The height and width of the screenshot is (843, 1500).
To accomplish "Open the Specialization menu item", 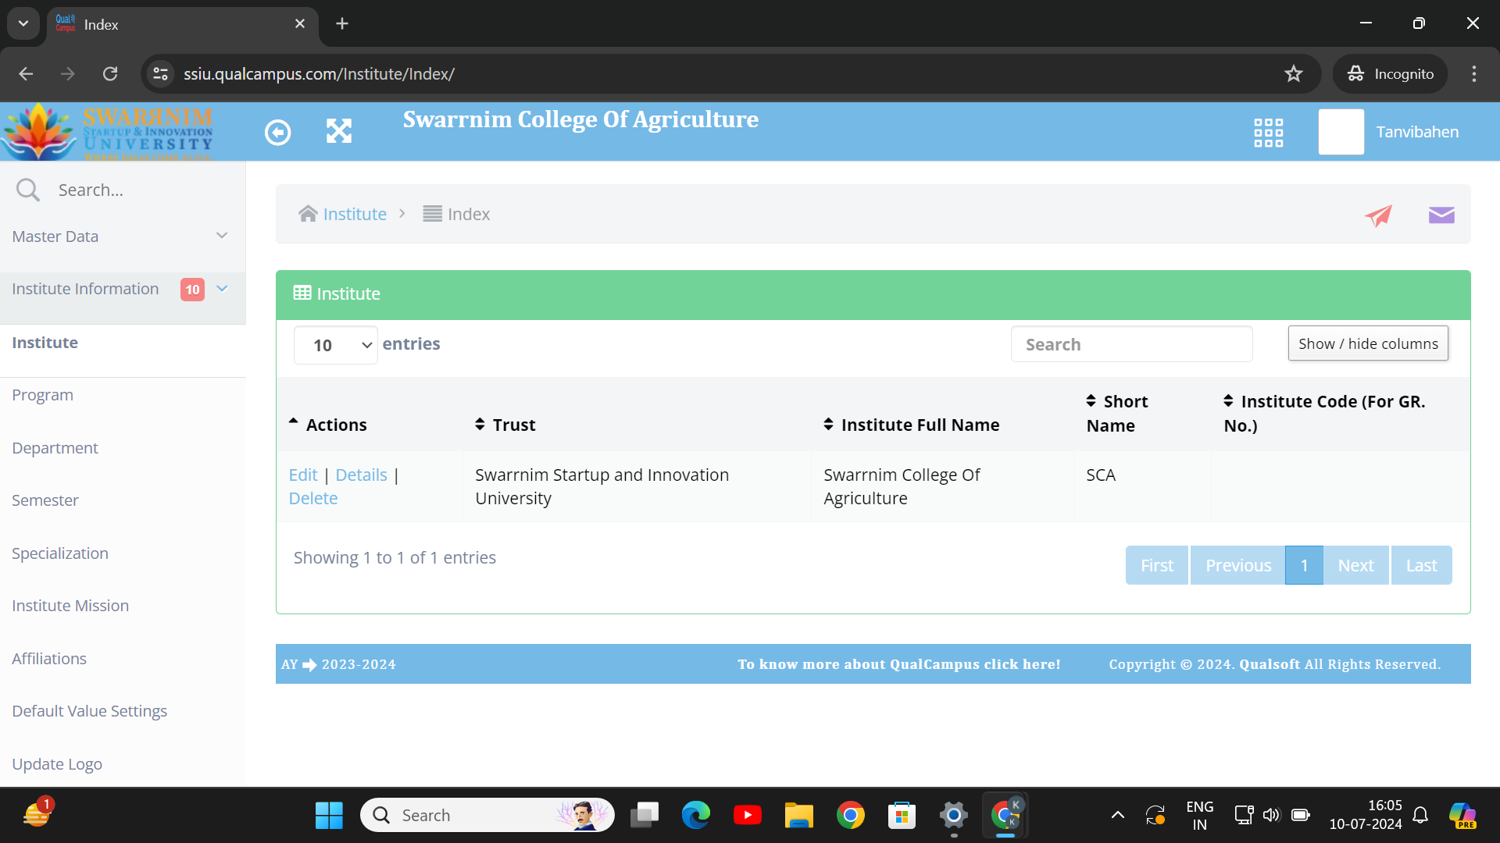I will pos(60,553).
